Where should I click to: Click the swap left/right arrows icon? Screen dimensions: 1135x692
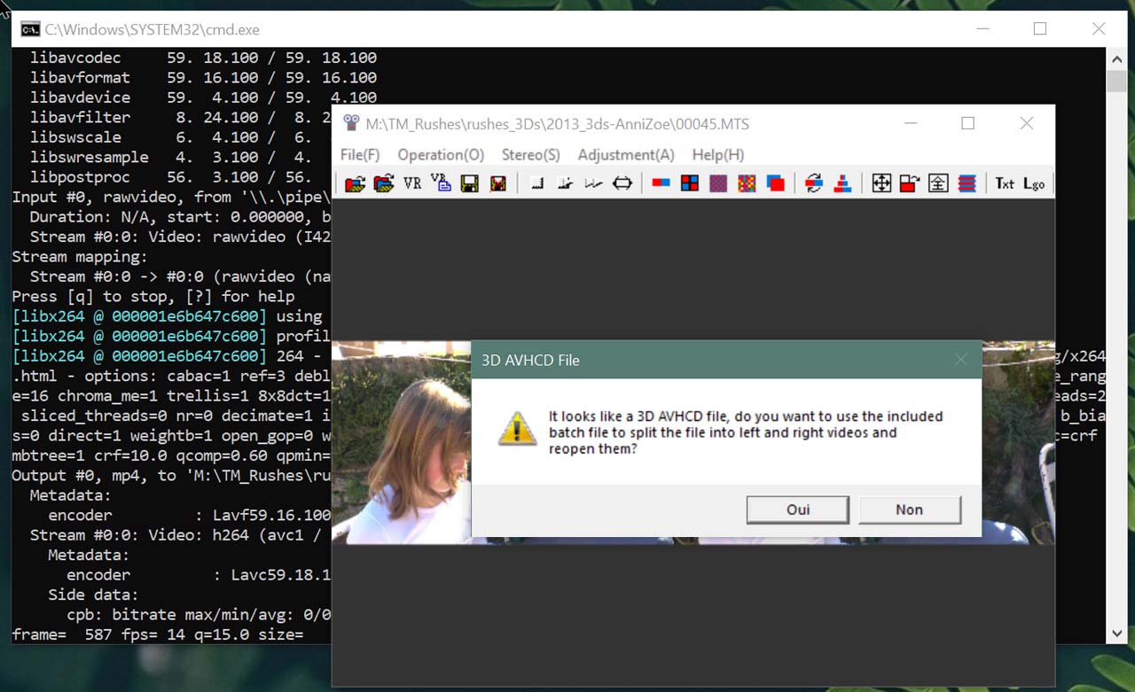[814, 183]
